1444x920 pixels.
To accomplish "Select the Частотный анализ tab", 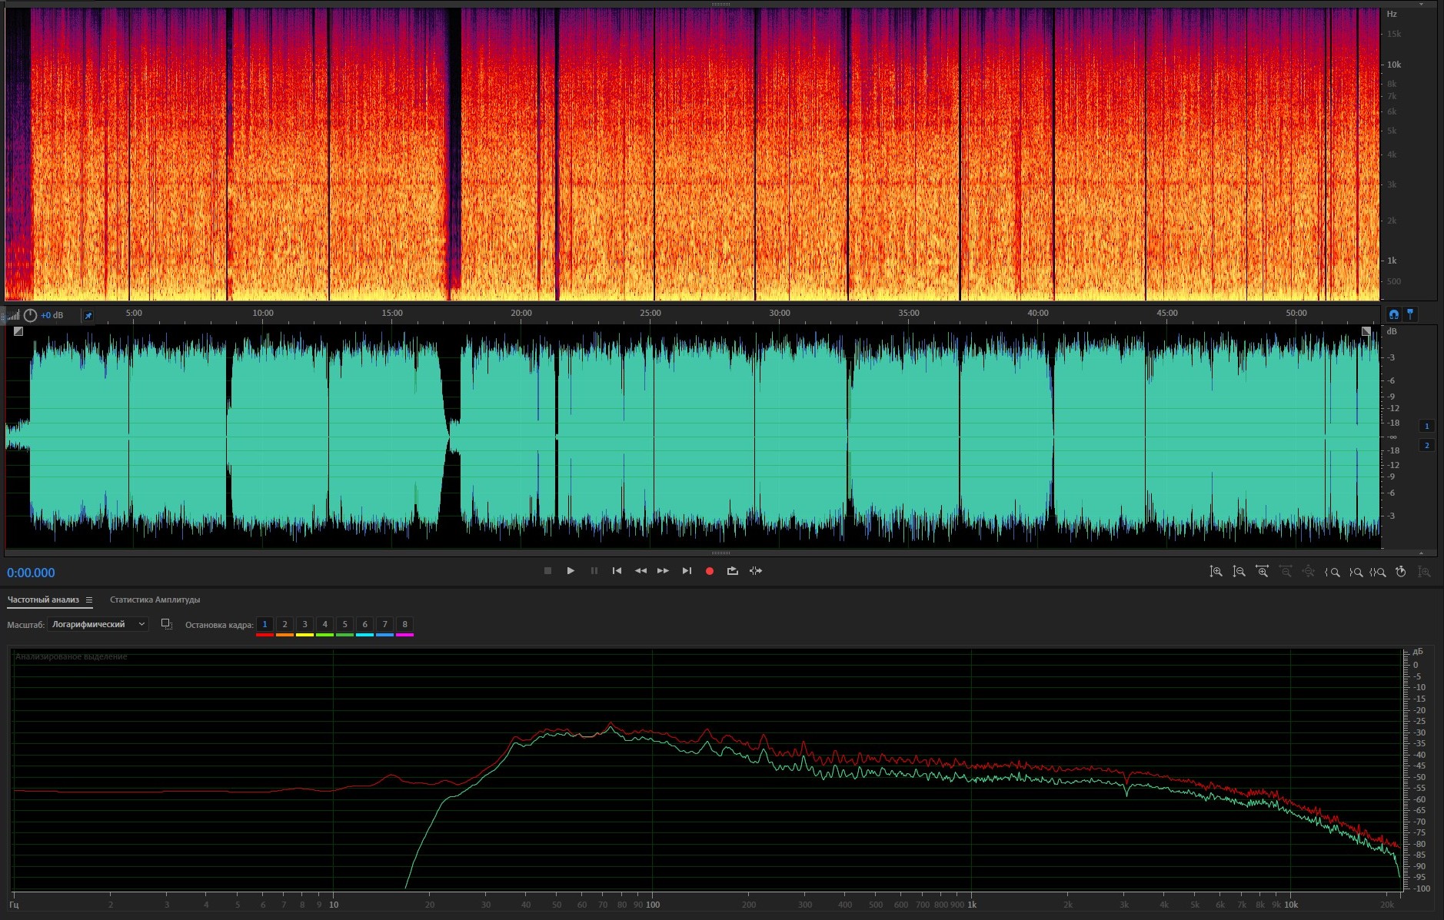I will 43,599.
